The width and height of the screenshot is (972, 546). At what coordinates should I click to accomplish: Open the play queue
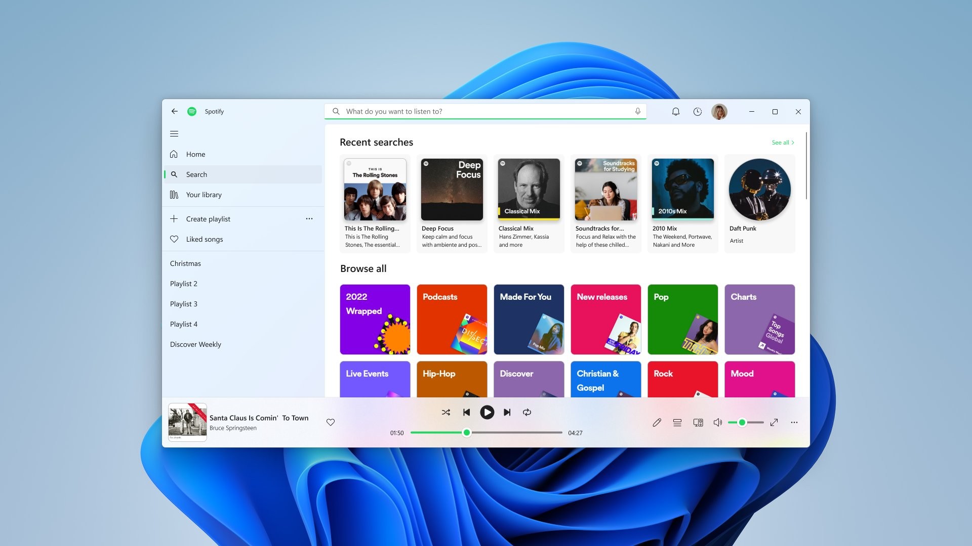pos(677,423)
